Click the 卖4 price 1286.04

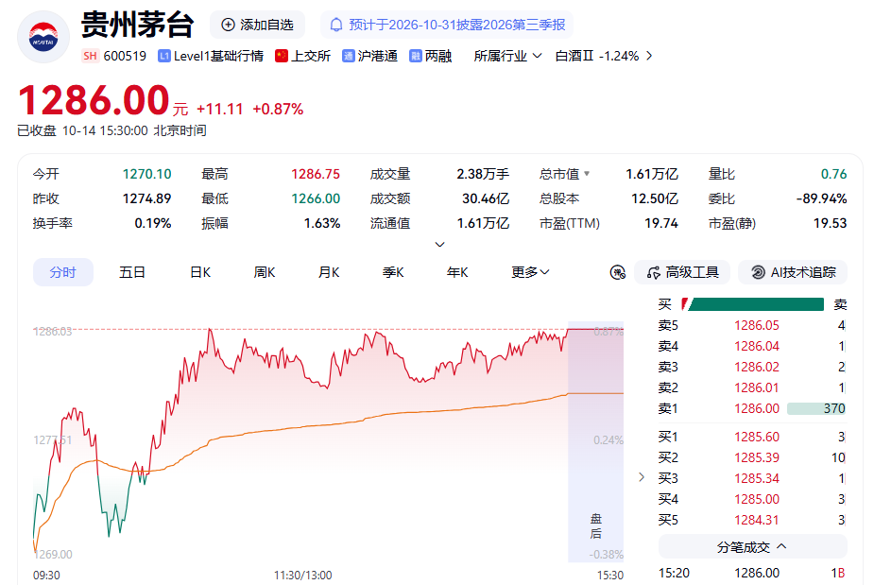coord(757,346)
